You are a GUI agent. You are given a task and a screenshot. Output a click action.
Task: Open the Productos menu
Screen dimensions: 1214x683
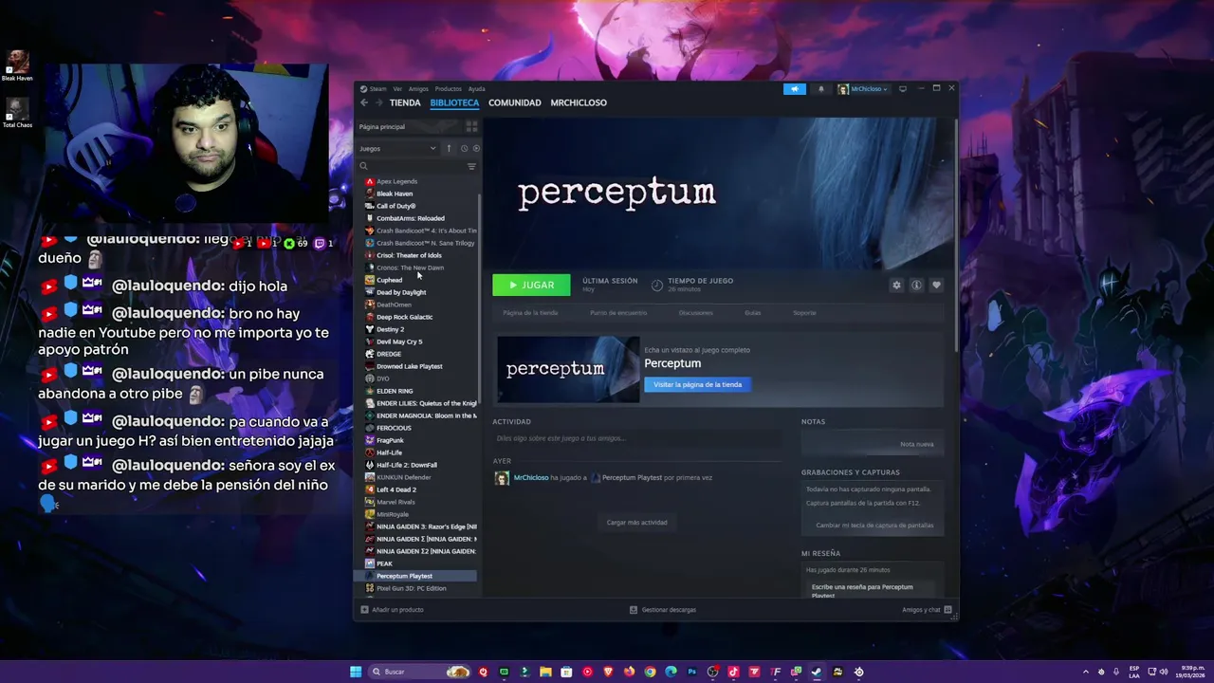click(x=448, y=89)
